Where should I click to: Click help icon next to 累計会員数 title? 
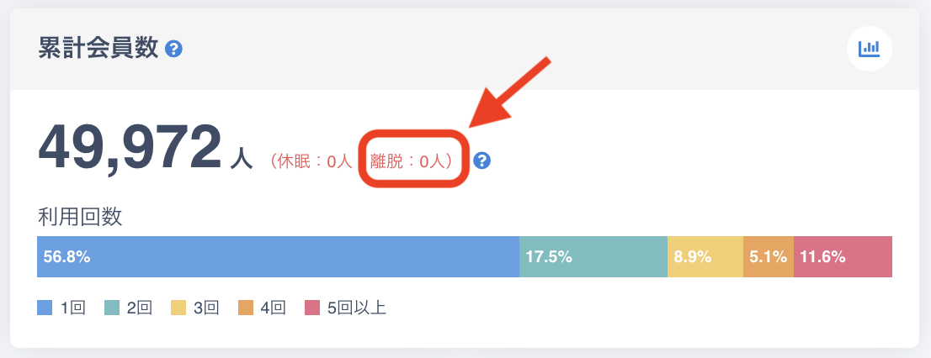point(174,50)
